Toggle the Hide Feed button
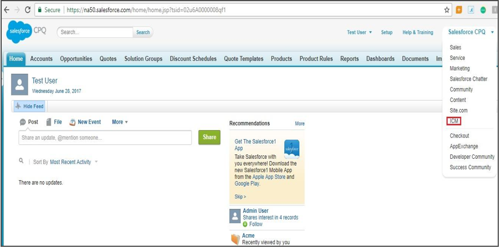This screenshot has width=500, height=248. (x=29, y=106)
